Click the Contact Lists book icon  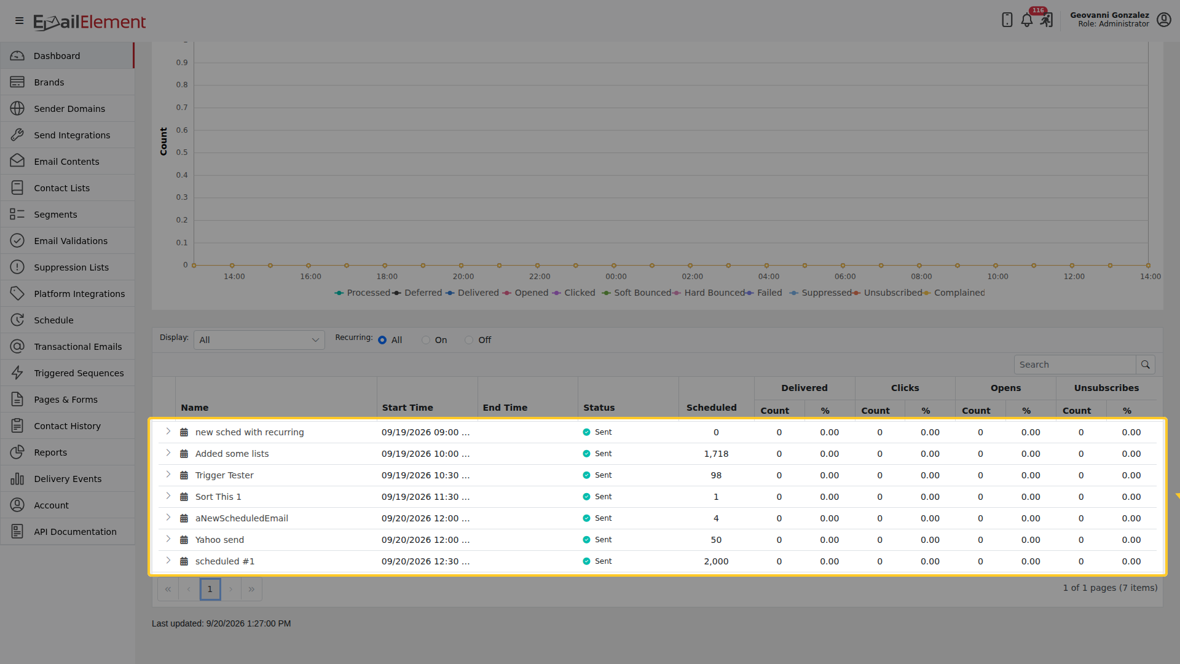17,188
